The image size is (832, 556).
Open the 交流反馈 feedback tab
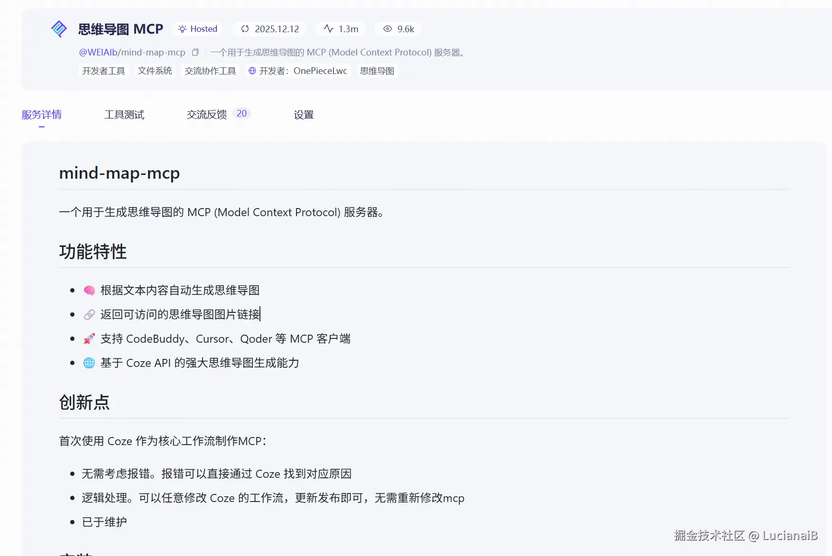tap(206, 114)
